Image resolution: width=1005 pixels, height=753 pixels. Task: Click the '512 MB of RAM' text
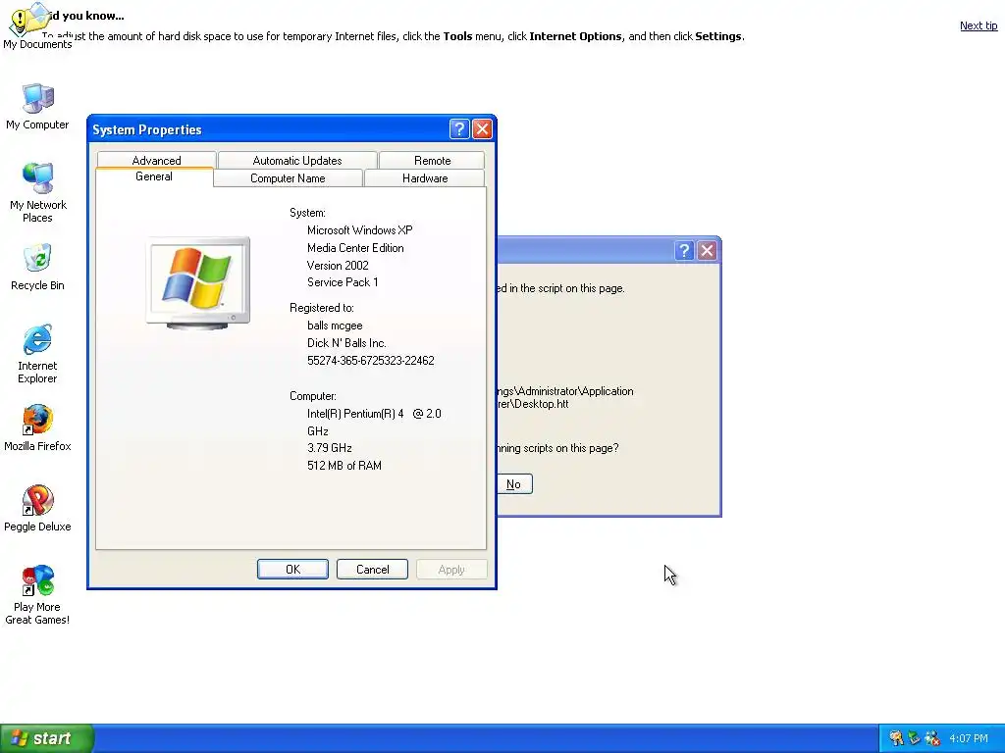[344, 466]
